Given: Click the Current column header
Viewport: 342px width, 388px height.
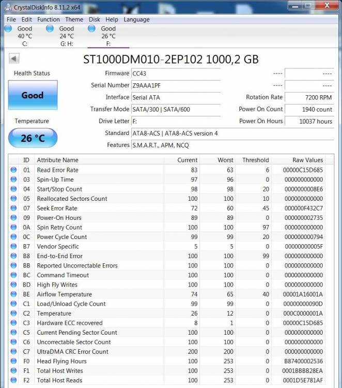Looking at the screenshot, I should tap(182, 160).
